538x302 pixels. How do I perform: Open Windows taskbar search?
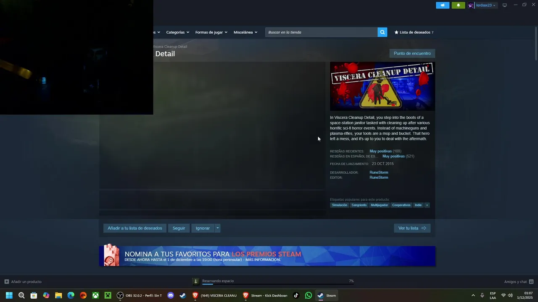click(x=21, y=295)
